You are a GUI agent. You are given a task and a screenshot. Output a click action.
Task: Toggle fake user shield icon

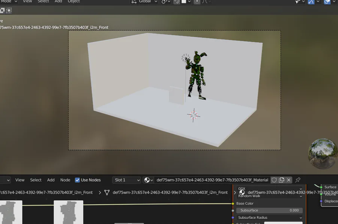coord(274,180)
